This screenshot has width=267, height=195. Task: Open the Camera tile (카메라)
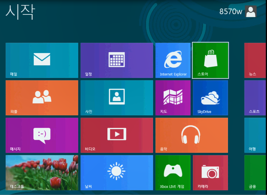coord(210,173)
